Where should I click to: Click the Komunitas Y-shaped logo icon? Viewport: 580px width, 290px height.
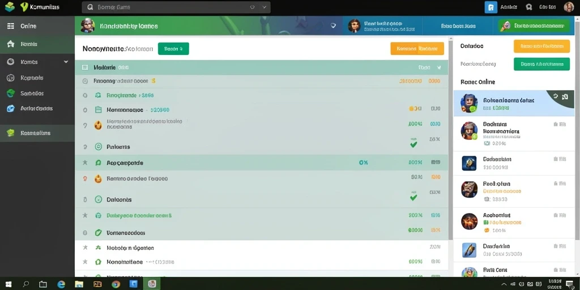(x=24, y=7)
